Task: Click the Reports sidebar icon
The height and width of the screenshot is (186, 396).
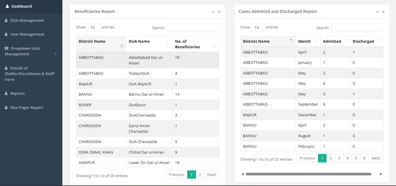Action: pyautogui.click(x=6, y=93)
